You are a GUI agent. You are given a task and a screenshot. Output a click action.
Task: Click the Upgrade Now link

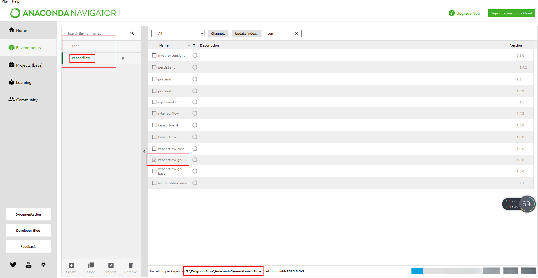tap(468, 13)
